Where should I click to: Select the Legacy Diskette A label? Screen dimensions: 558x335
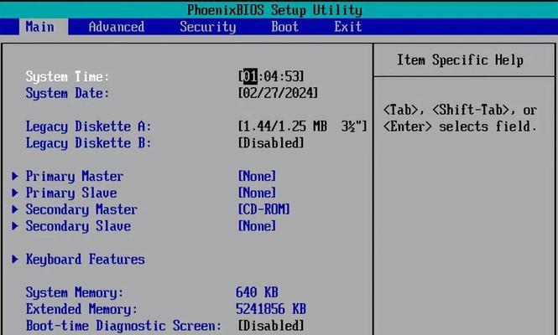coord(88,126)
